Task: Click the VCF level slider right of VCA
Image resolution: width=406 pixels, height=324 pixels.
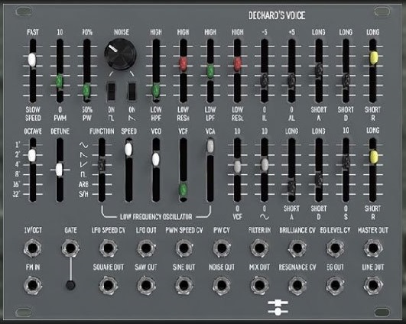Action: [237, 166]
